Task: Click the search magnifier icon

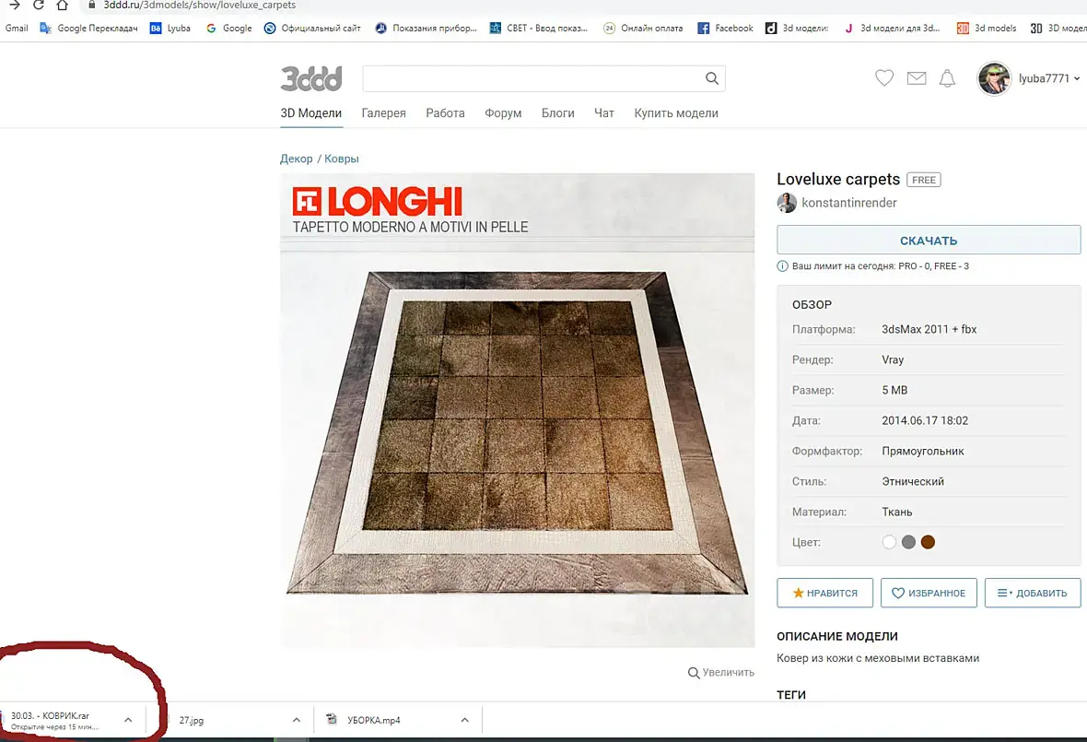Action: pyautogui.click(x=712, y=78)
